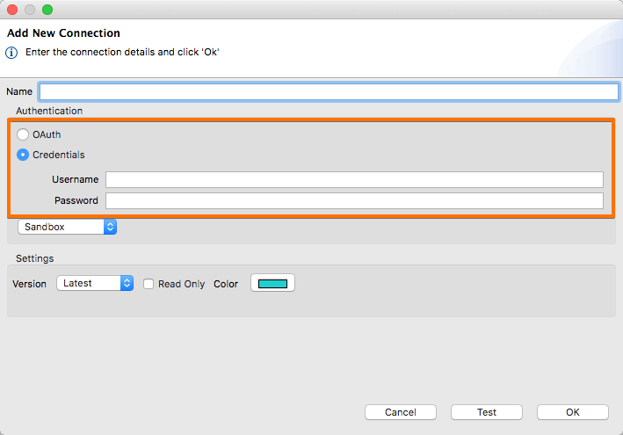
Task: Click the info icon beside connection details
Action: coord(12,52)
